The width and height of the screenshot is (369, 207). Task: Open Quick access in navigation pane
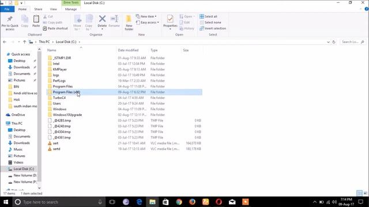tap(21, 54)
